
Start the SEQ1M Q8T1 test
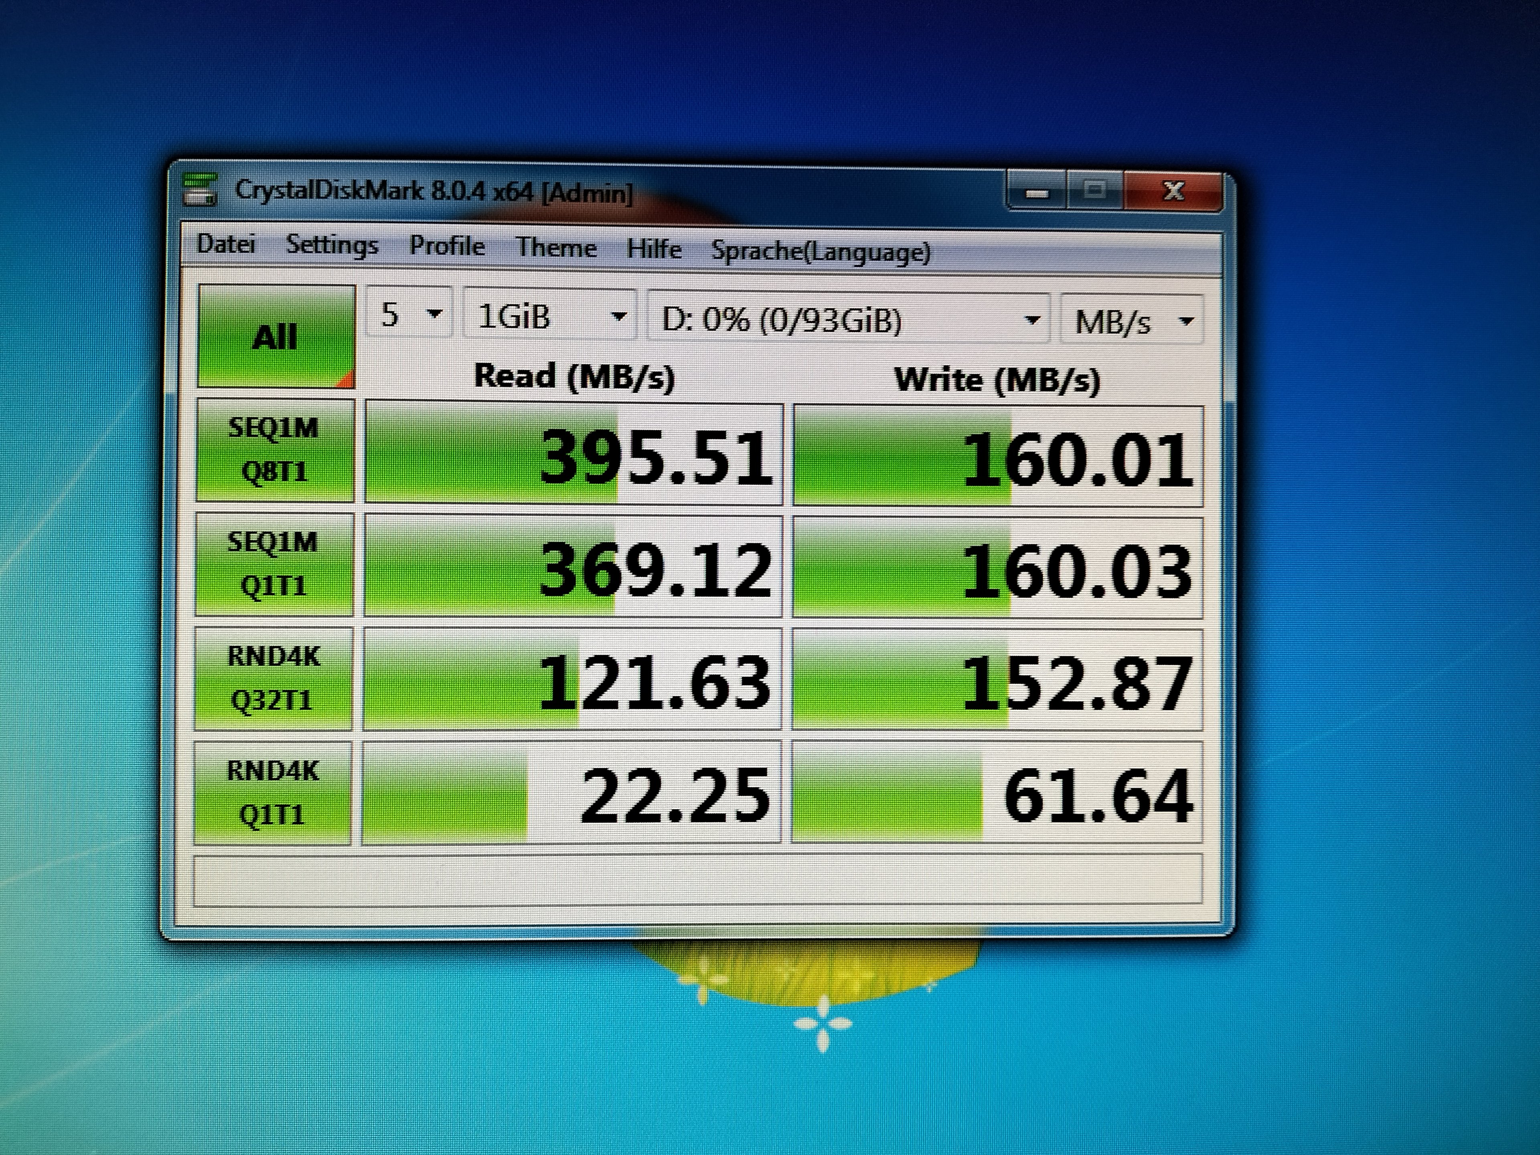point(274,450)
